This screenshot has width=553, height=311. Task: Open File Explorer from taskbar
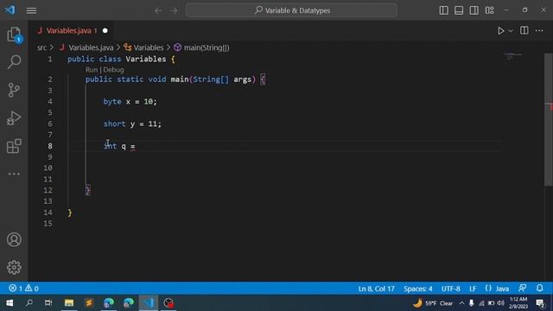(69, 303)
